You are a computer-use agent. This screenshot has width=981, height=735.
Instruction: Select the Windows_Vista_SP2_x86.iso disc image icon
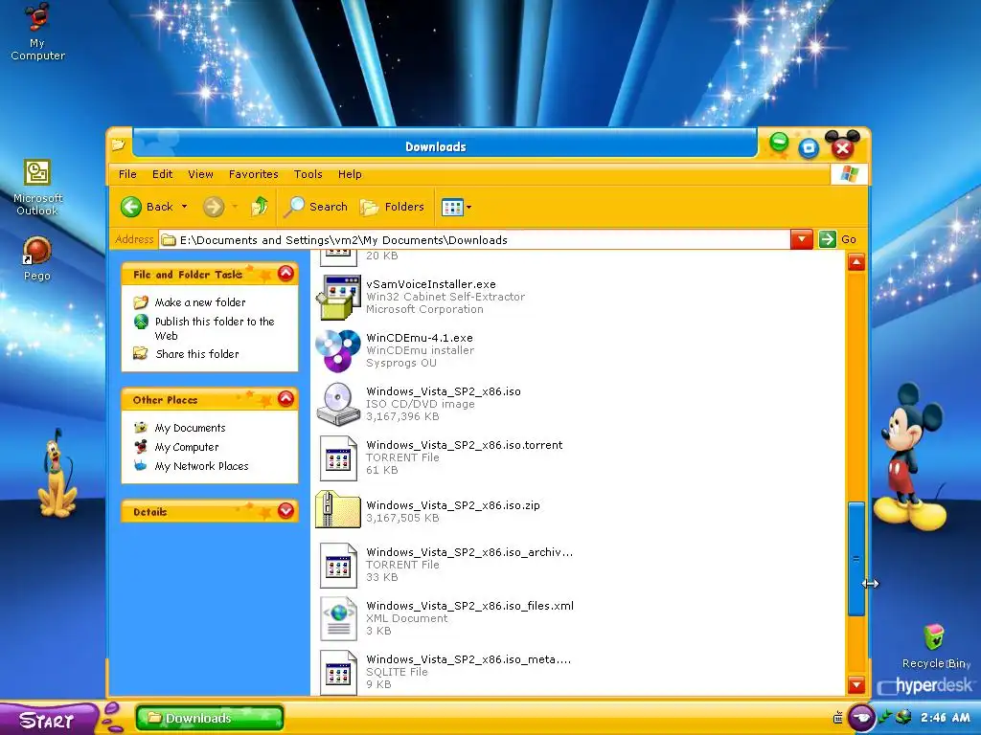pos(338,405)
